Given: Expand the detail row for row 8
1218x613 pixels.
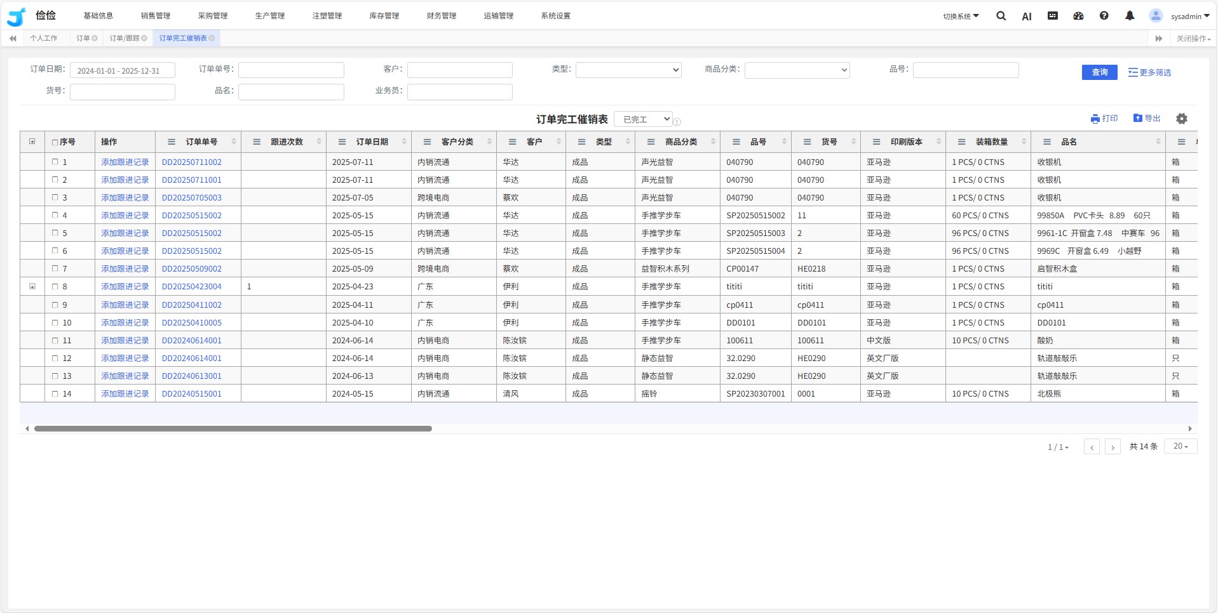Looking at the screenshot, I should 32,287.
